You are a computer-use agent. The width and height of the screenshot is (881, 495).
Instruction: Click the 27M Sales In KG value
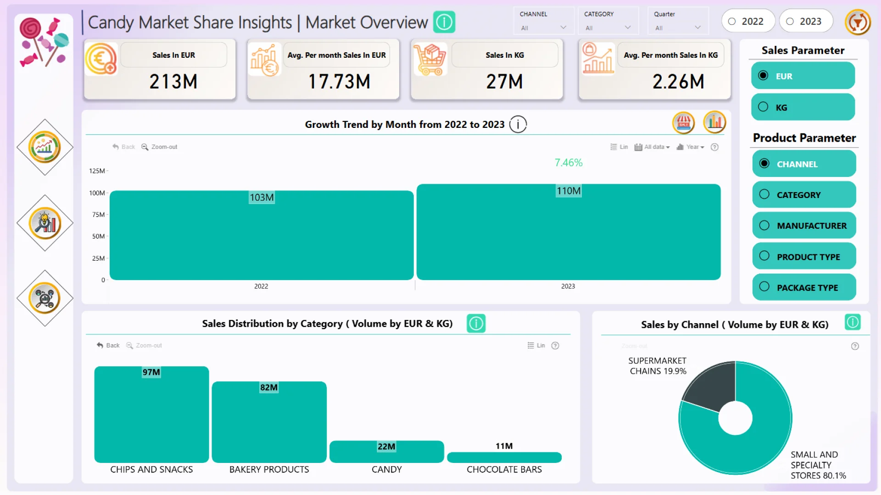point(504,82)
